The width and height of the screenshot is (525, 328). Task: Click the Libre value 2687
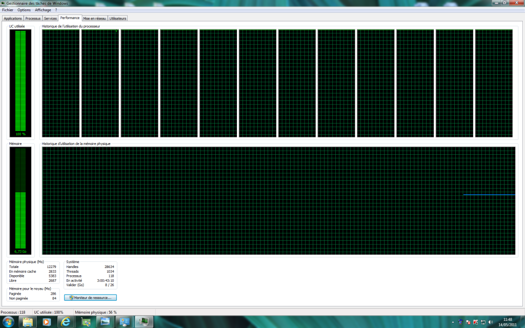53,280
